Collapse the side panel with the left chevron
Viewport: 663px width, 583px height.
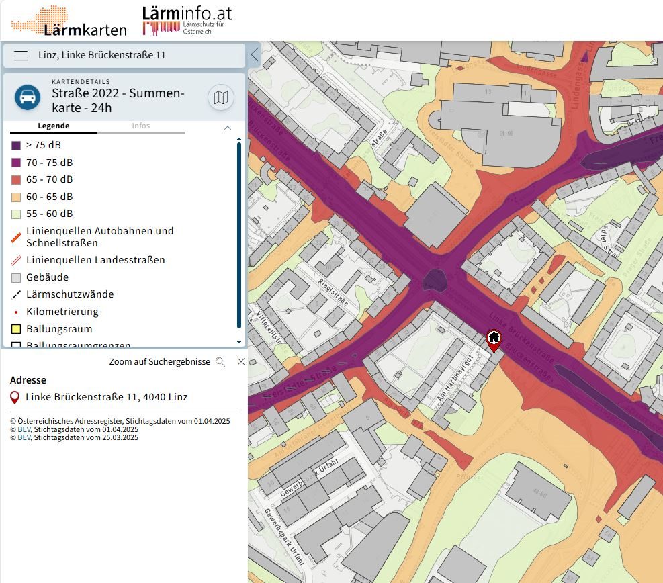pos(255,55)
